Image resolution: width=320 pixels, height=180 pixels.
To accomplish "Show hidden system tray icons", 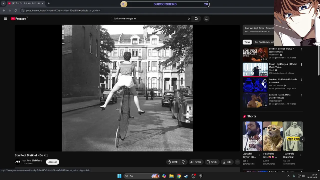I will click(288, 176).
